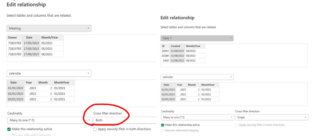
Task: Click 03/01/2021 cell in left calendar table
Action: point(16,99)
